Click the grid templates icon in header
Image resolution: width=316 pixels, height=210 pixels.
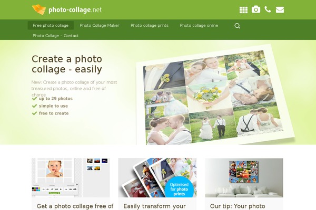click(x=243, y=10)
